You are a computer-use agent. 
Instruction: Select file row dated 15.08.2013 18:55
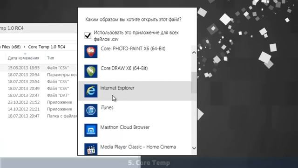tap(39, 68)
